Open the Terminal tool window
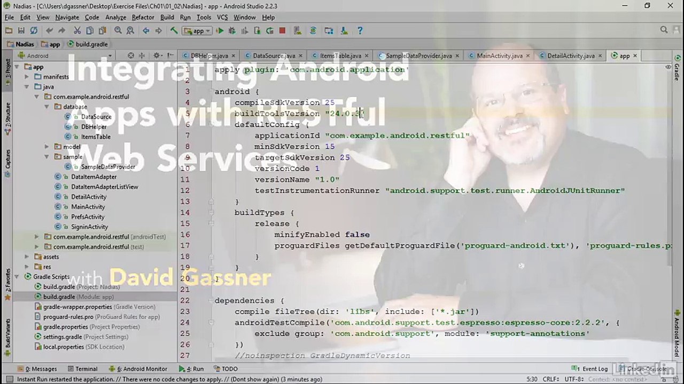The height and width of the screenshot is (384, 684). click(x=82, y=369)
